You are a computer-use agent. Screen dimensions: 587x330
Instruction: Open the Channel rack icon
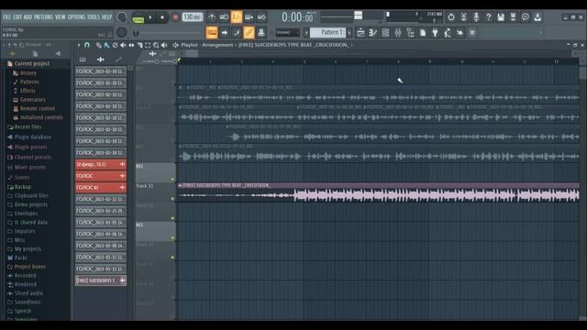(x=385, y=33)
